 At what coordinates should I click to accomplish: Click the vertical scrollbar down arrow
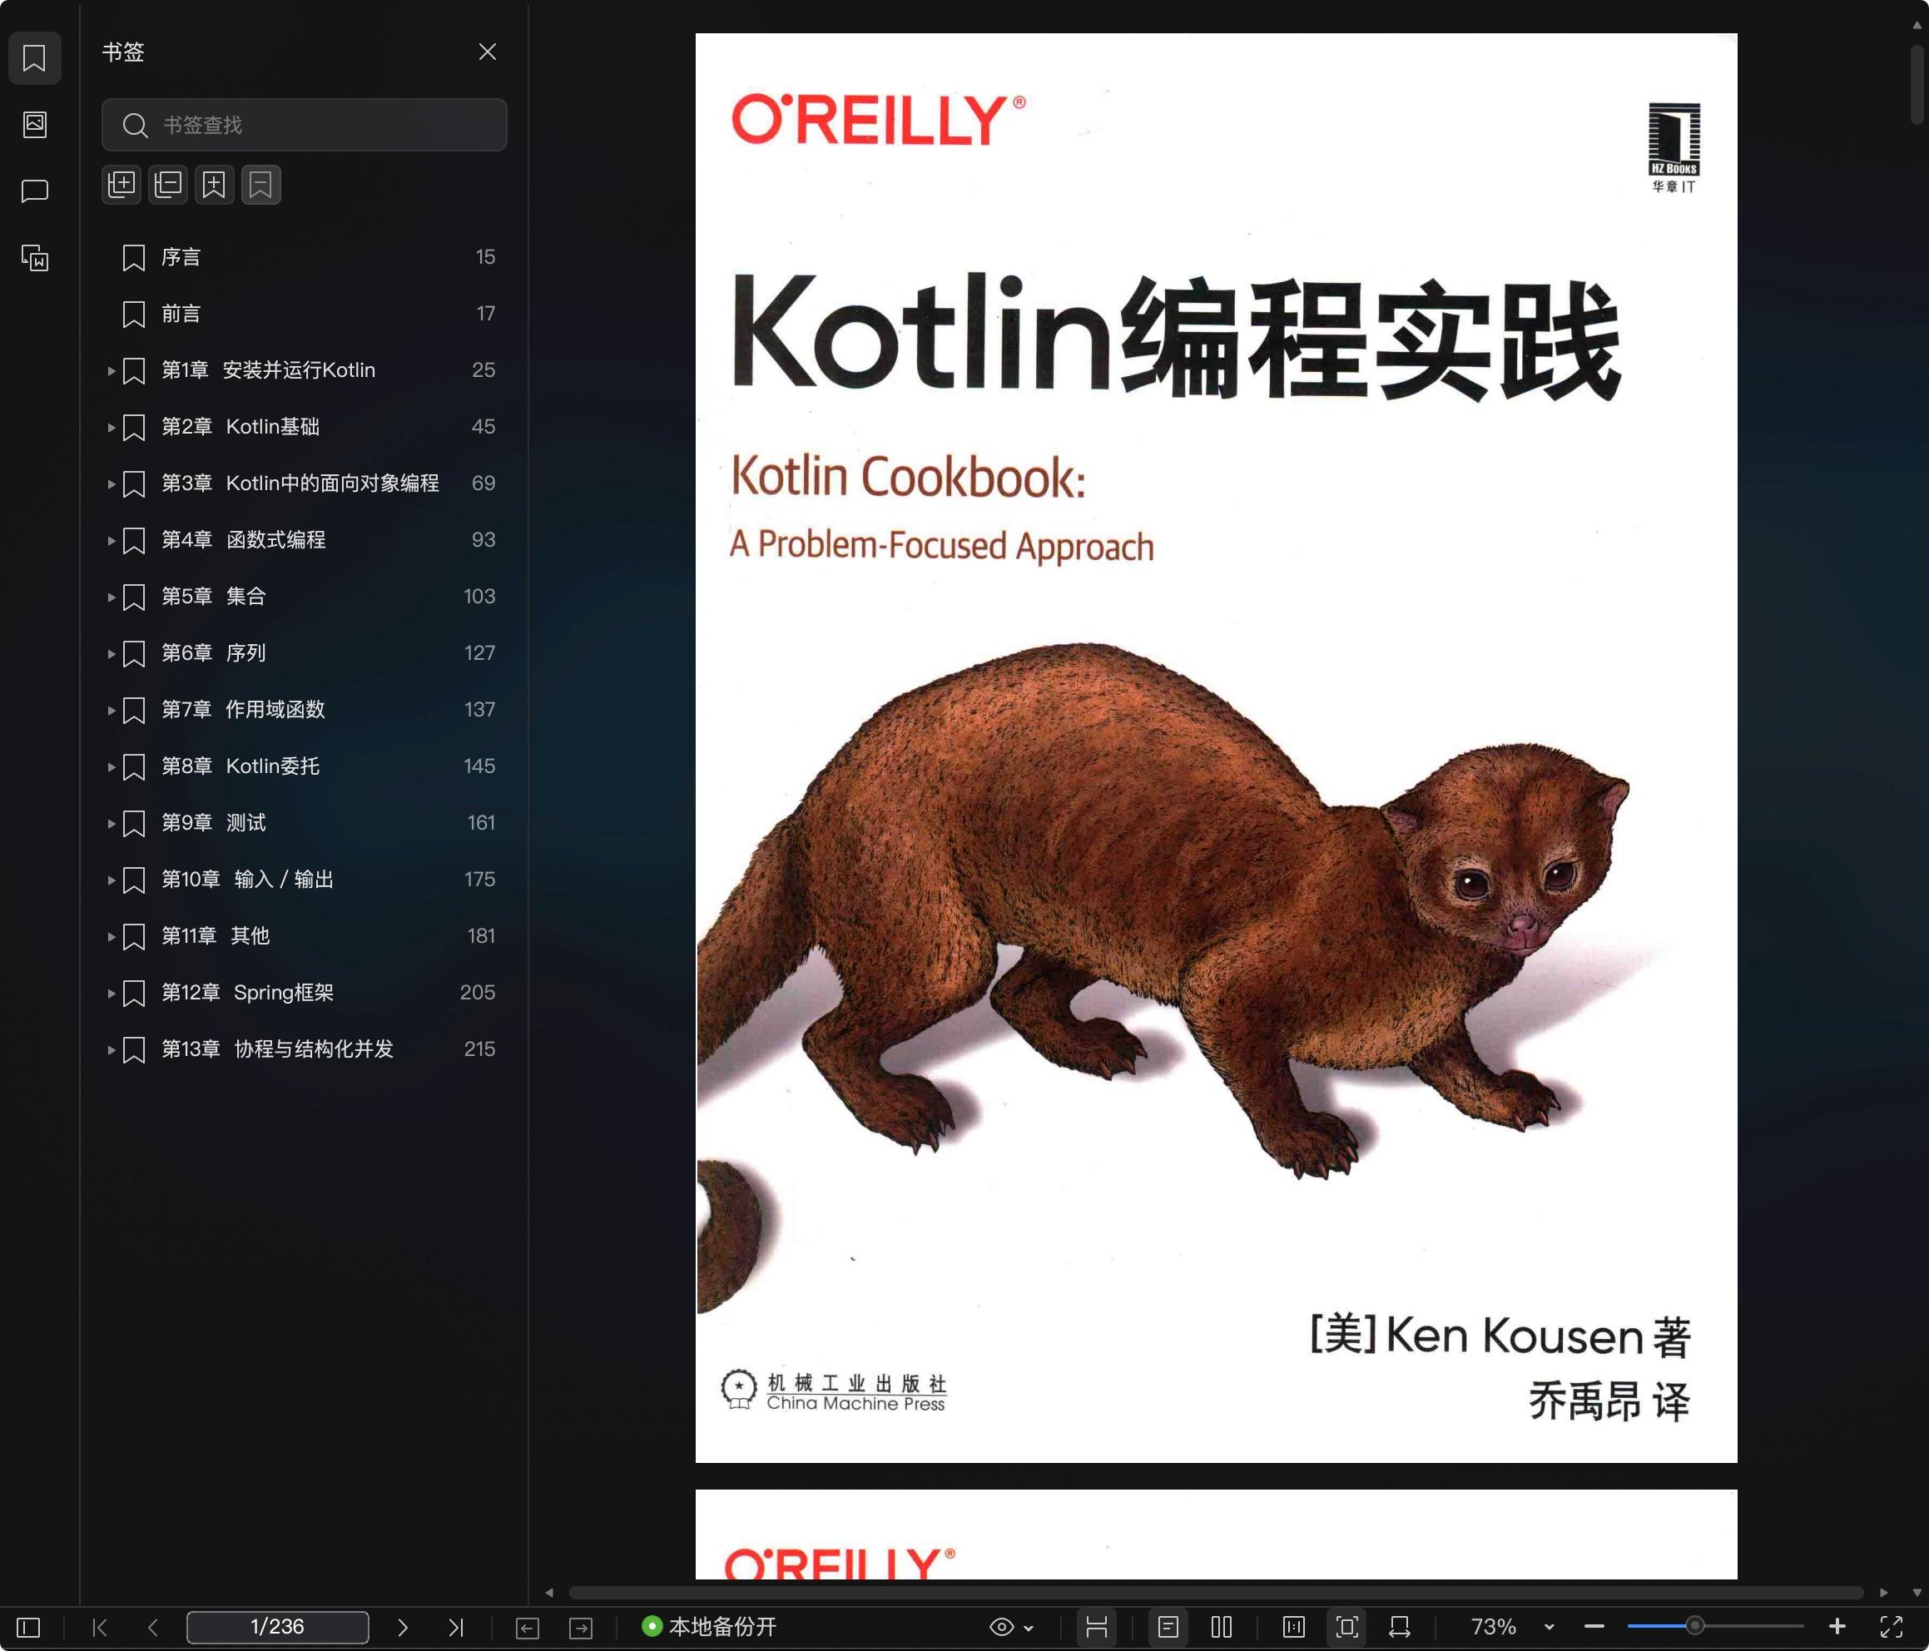pyautogui.click(x=1917, y=1593)
